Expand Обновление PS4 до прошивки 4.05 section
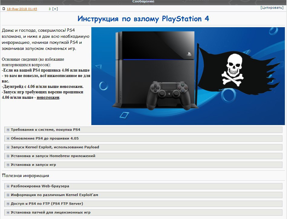The width and height of the screenshot is (287, 219). [x=143, y=138]
